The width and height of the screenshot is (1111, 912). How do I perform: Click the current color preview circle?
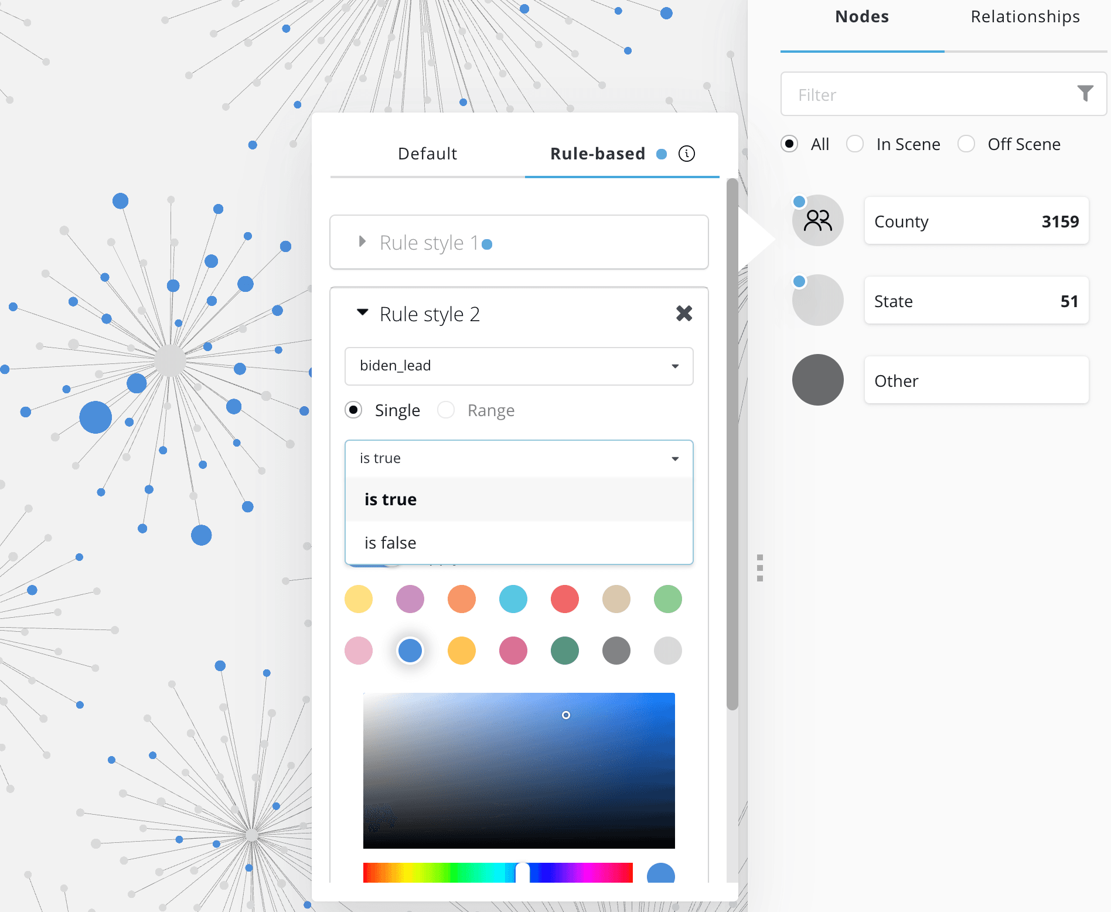(660, 874)
